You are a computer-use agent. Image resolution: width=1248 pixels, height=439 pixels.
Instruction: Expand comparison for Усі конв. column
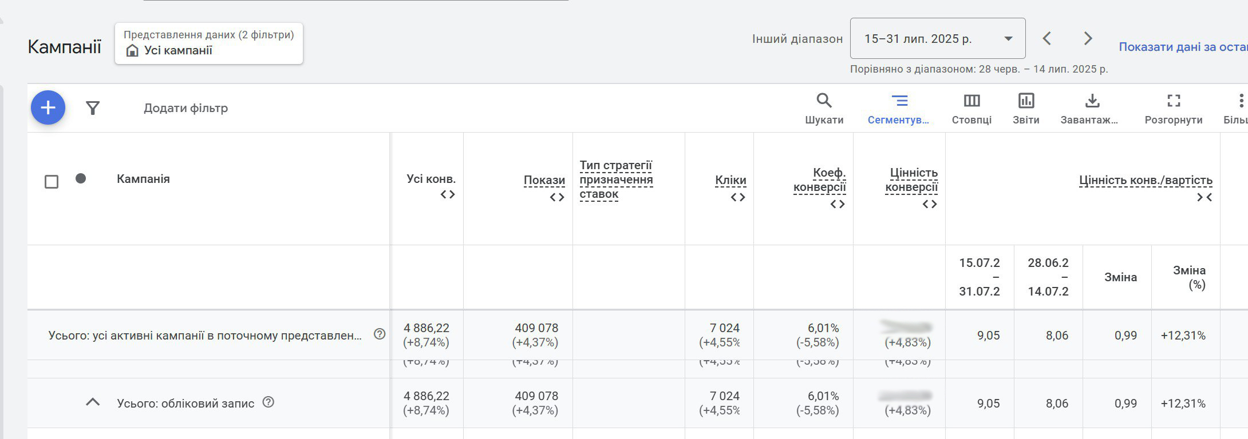tap(448, 195)
